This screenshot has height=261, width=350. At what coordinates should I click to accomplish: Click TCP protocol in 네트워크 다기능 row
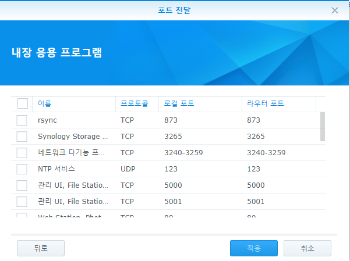pyautogui.click(x=127, y=153)
